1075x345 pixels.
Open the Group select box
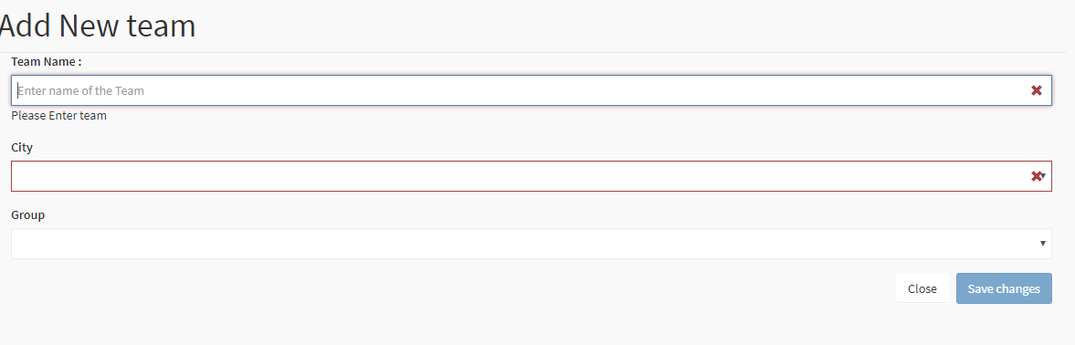[x=532, y=244]
